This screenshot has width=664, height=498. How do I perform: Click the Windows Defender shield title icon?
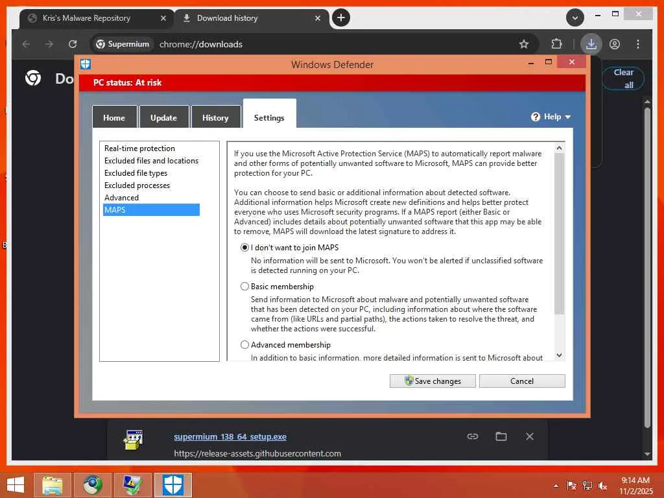point(86,64)
